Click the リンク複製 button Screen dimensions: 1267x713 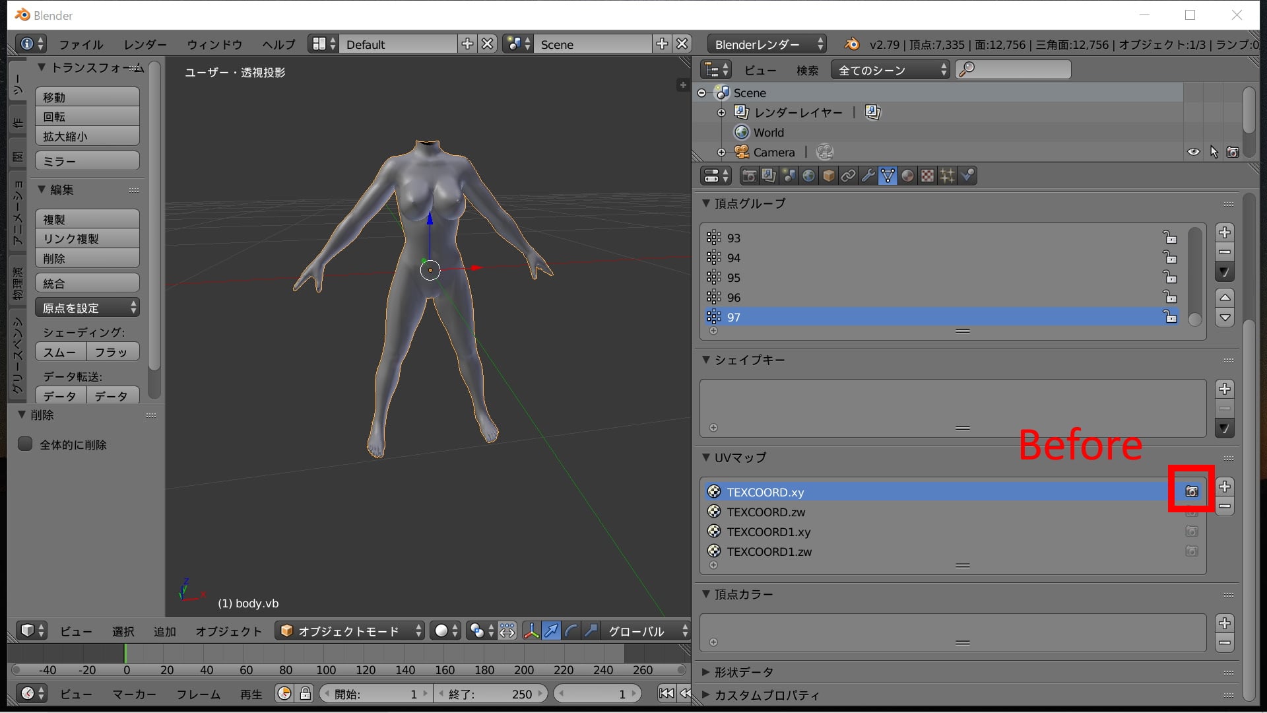pos(87,239)
